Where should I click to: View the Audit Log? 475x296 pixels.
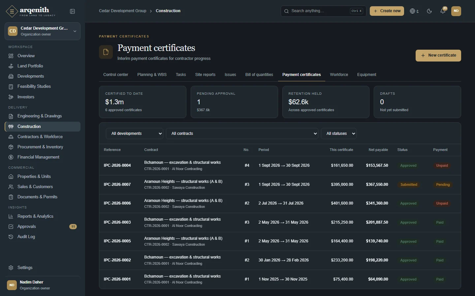click(x=43, y=237)
